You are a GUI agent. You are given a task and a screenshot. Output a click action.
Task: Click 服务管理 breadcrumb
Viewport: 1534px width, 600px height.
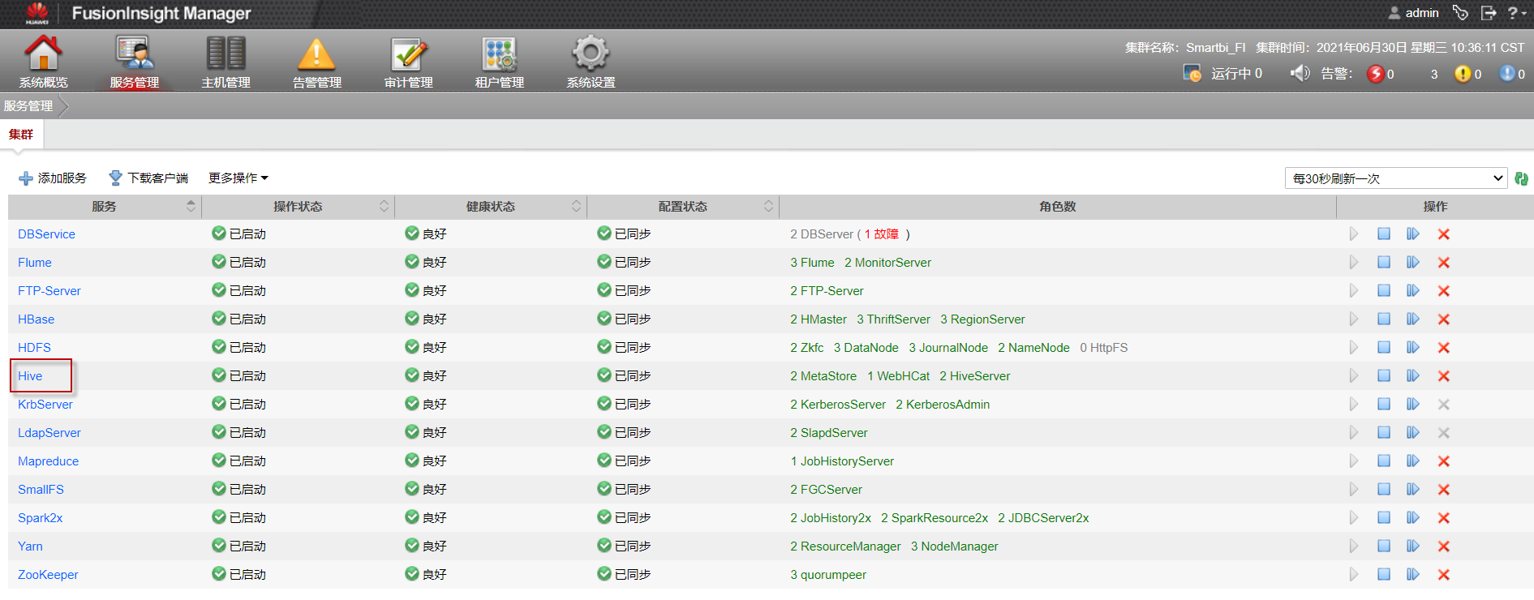(x=28, y=106)
